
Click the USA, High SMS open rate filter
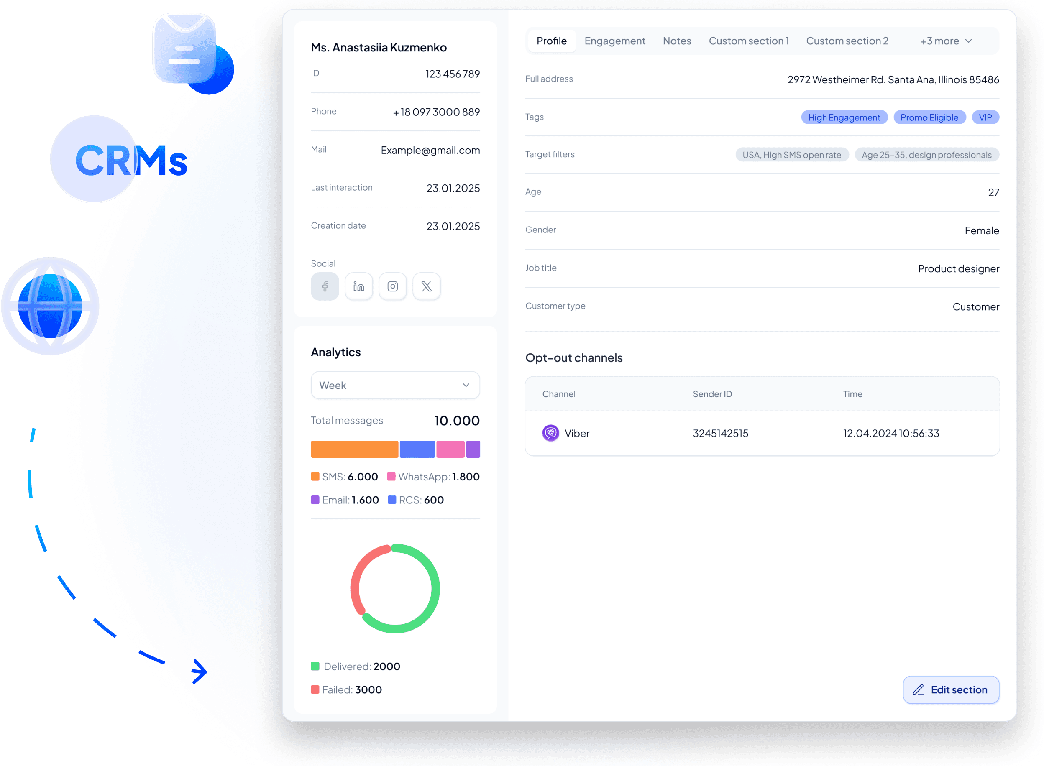(792, 155)
